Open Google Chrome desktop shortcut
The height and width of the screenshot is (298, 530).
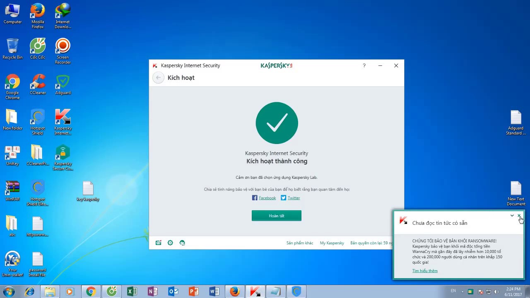tap(12, 87)
